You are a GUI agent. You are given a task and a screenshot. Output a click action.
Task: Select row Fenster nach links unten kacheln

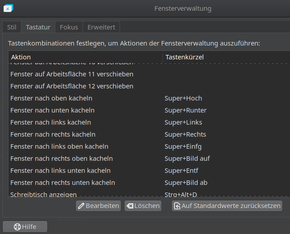click(149, 171)
